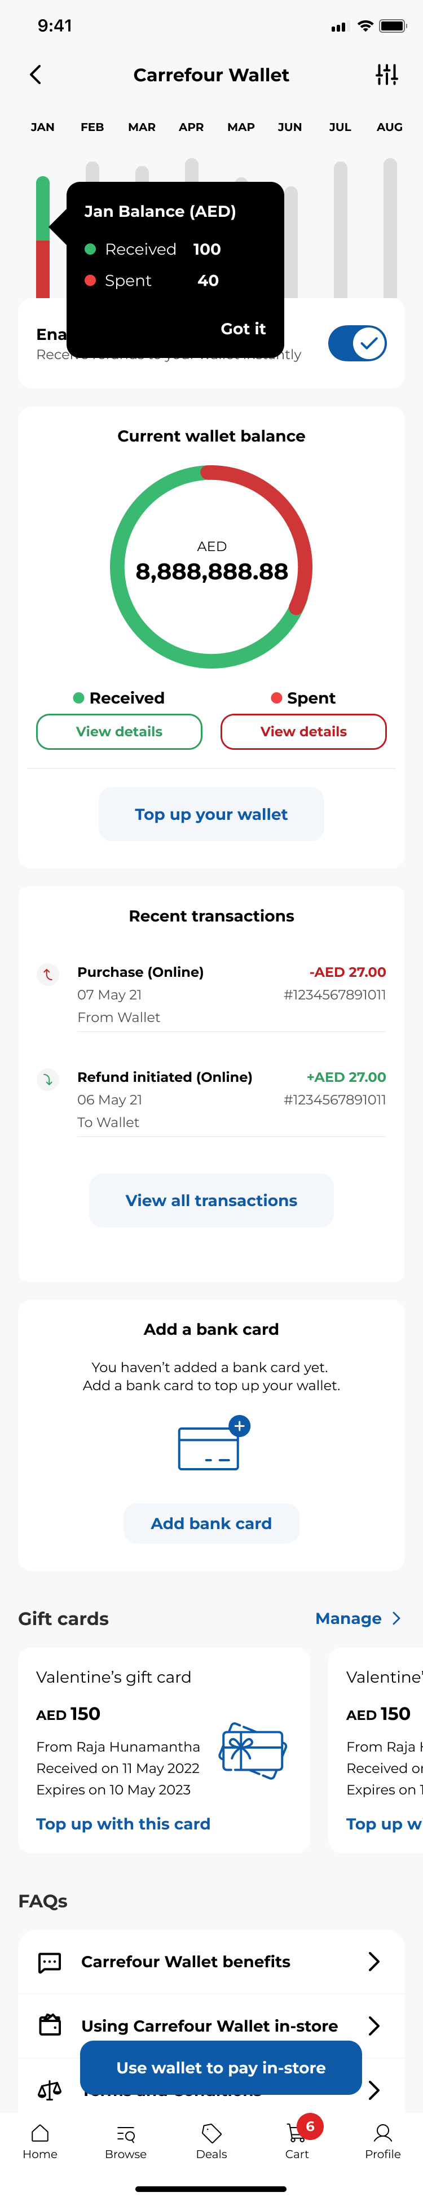The height and width of the screenshot is (2201, 423).
Task: Expand Using Carrefour Wallet in-store FAQ
Action: [x=211, y=2025]
